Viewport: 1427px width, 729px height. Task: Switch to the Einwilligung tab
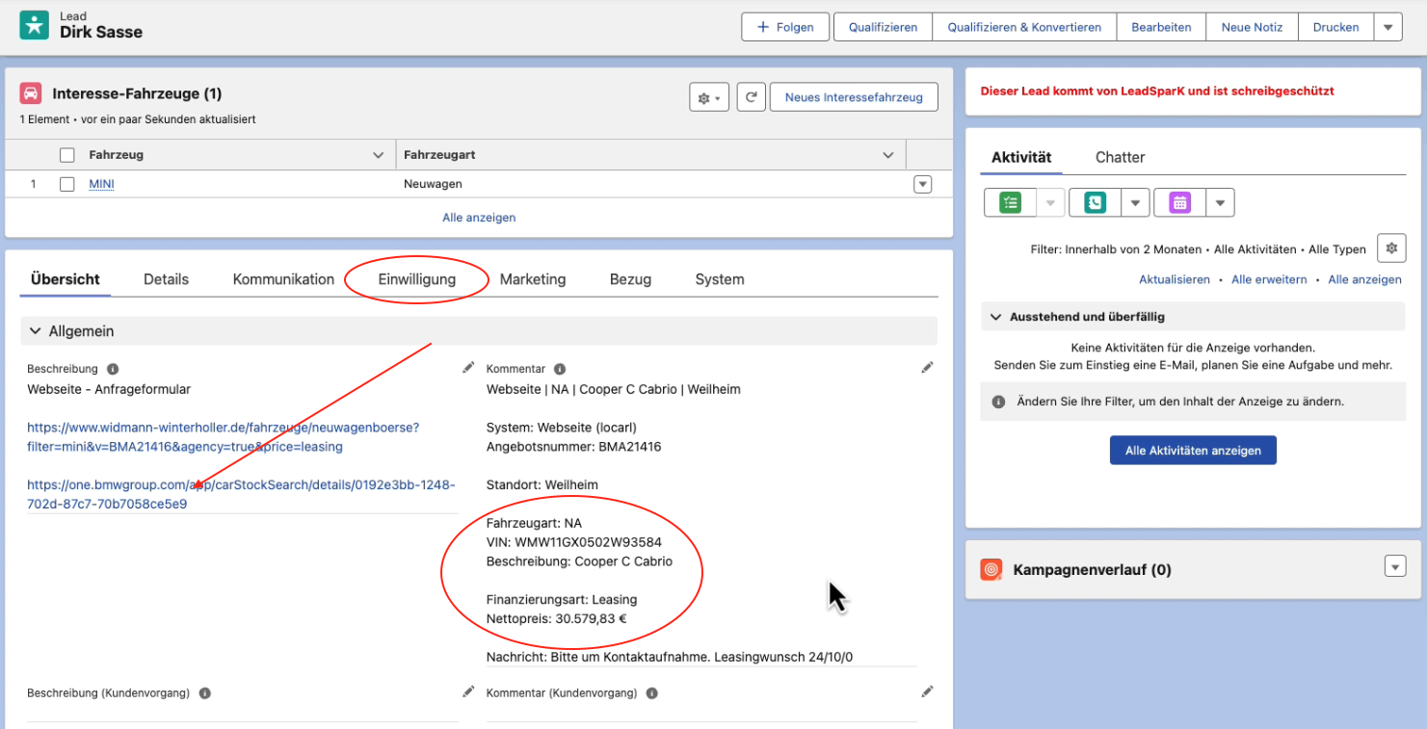pyautogui.click(x=416, y=279)
